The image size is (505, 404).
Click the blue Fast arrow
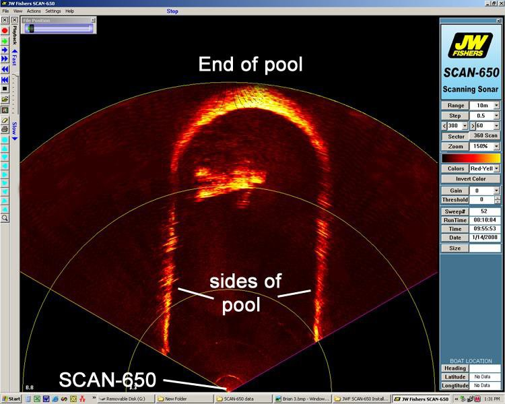(x=15, y=51)
